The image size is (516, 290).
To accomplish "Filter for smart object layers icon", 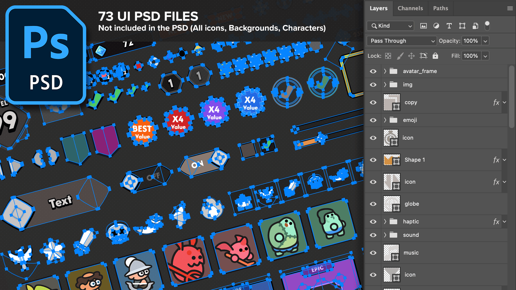I will point(475,26).
